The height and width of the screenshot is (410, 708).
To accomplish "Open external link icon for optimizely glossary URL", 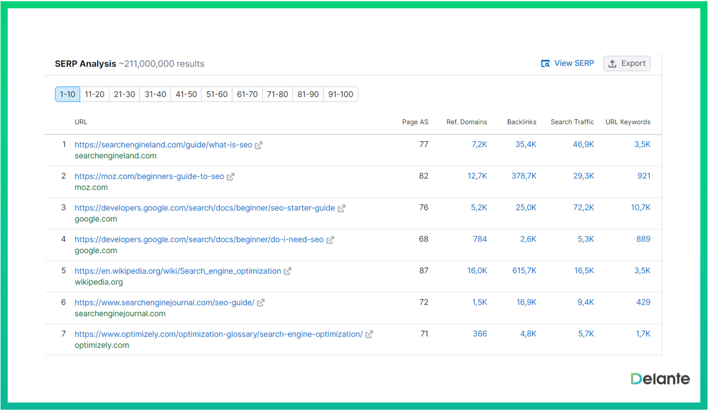I will [x=369, y=334].
